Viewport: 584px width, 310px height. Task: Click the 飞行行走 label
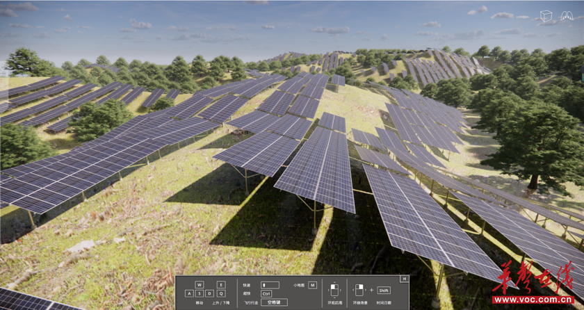pyautogui.click(x=250, y=303)
